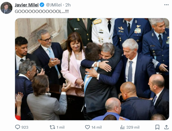
Task: Click the photographer's camera in the photo
Action: (39, 69)
